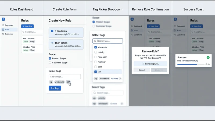This screenshot has height=121, width=215.
Task: Click the Removing rule spinner icon
Action: 143,64
